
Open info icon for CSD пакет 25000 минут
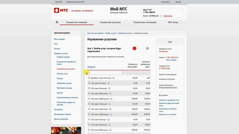[111, 114]
